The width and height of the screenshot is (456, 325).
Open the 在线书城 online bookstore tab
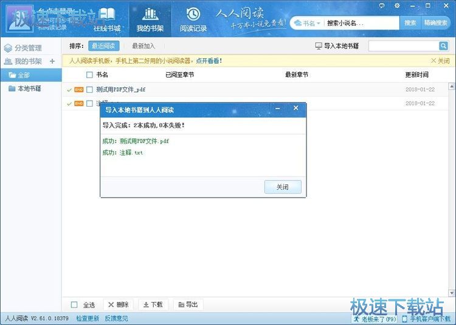107,19
